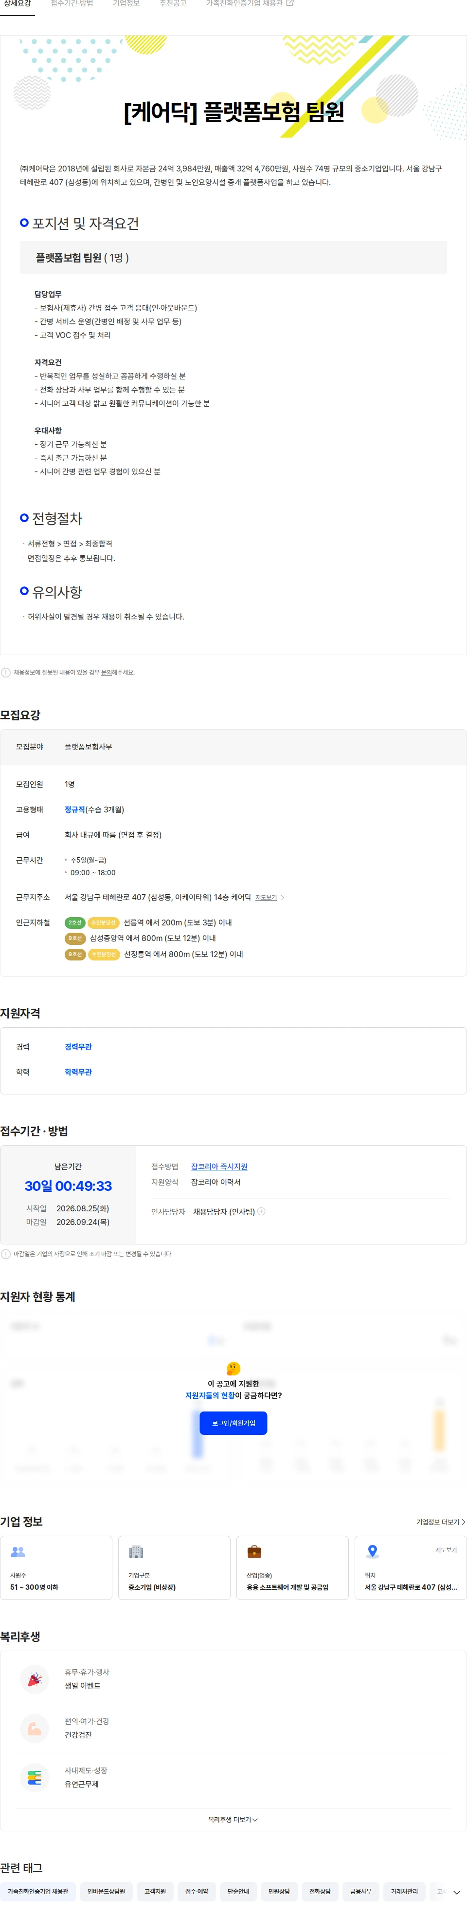The height and width of the screenshot is (1919, 467).
Task: Select the 고객지원 tag
Action: pos(155,1891)
